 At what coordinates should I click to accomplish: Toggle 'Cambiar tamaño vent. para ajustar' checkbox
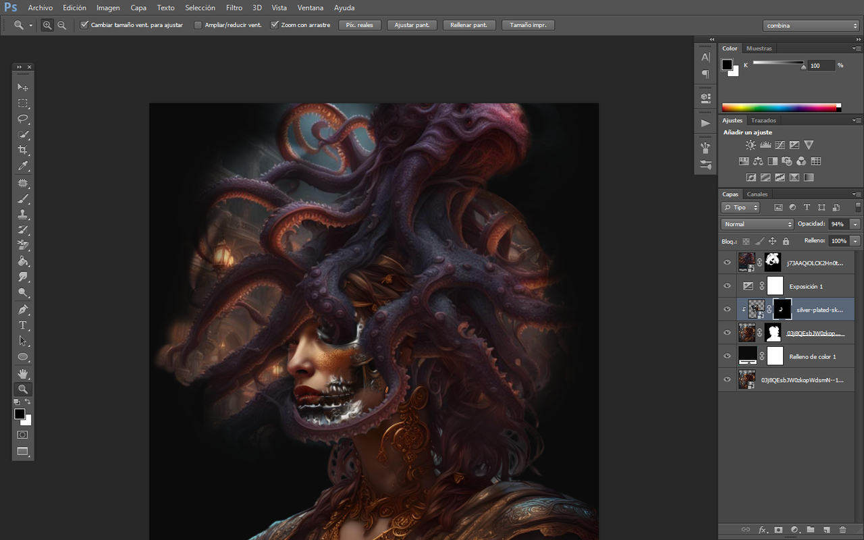[84, 25]
